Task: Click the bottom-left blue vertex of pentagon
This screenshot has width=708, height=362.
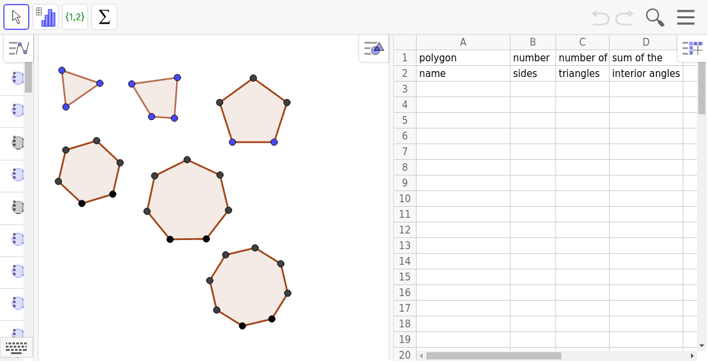Action: click(x=233, y=142)
